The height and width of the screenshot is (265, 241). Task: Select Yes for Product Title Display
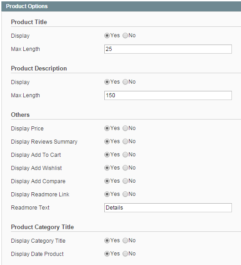107,35
